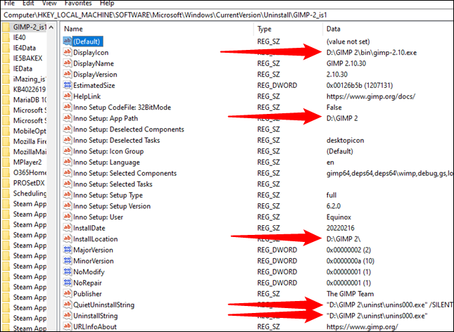Click the NoRepair DWORD icon
This screenshot has width=454, height=332.
tap(67, 283)
